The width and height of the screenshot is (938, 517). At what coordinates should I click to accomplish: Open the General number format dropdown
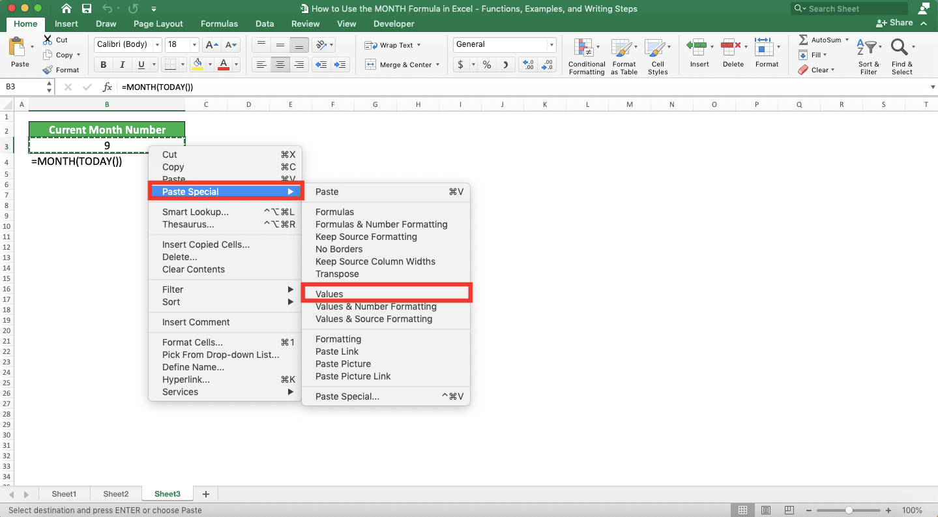pyautogui.click(x=551, y=44)
